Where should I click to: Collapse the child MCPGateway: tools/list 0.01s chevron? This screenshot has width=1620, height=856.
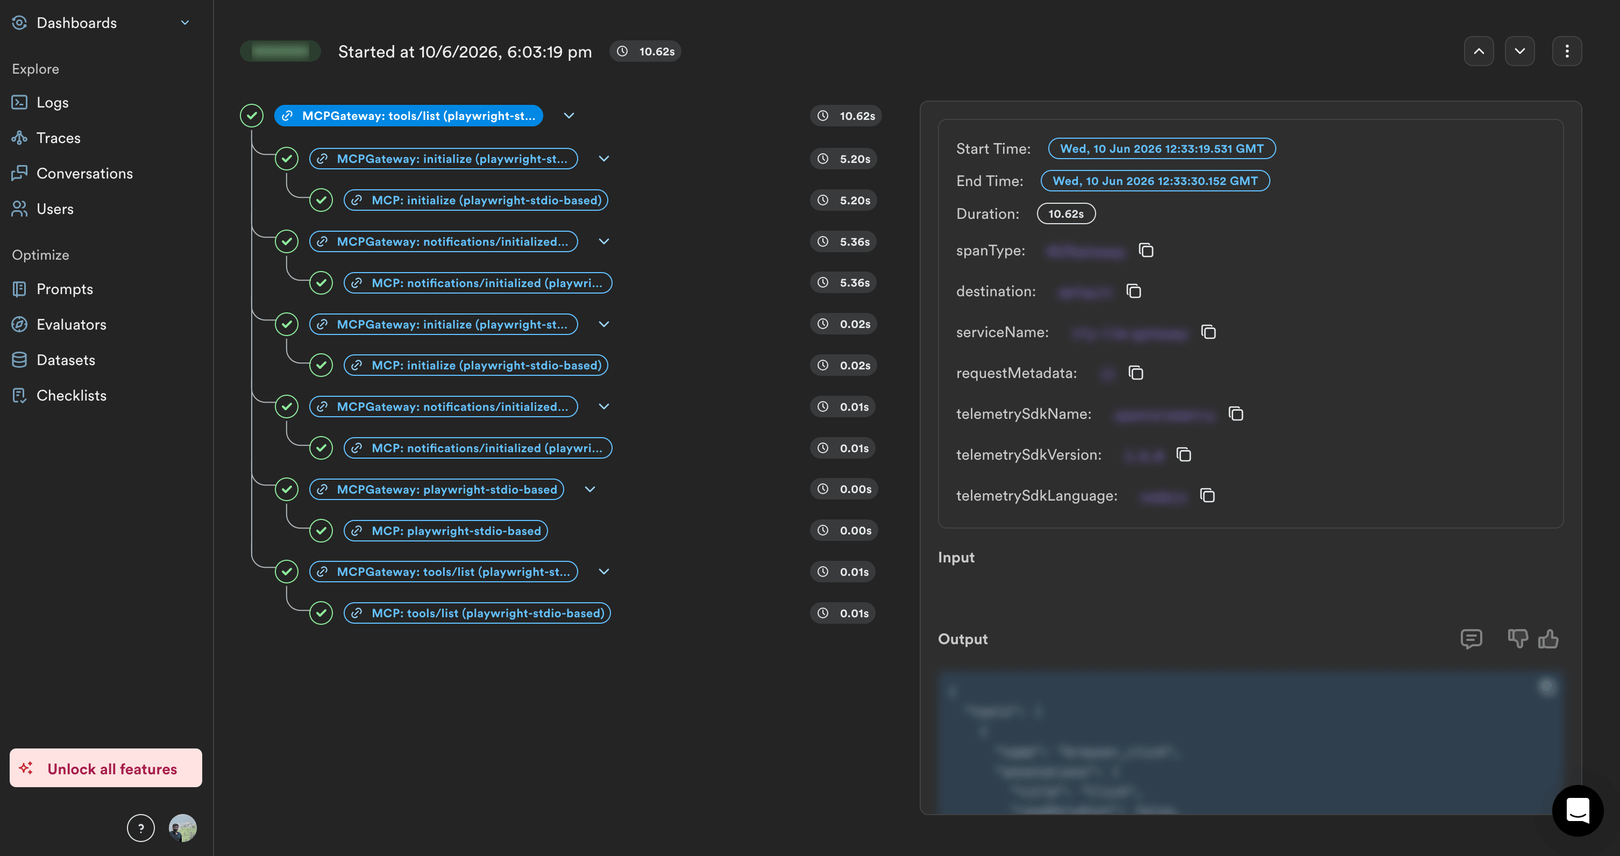(x=605, y=572)
